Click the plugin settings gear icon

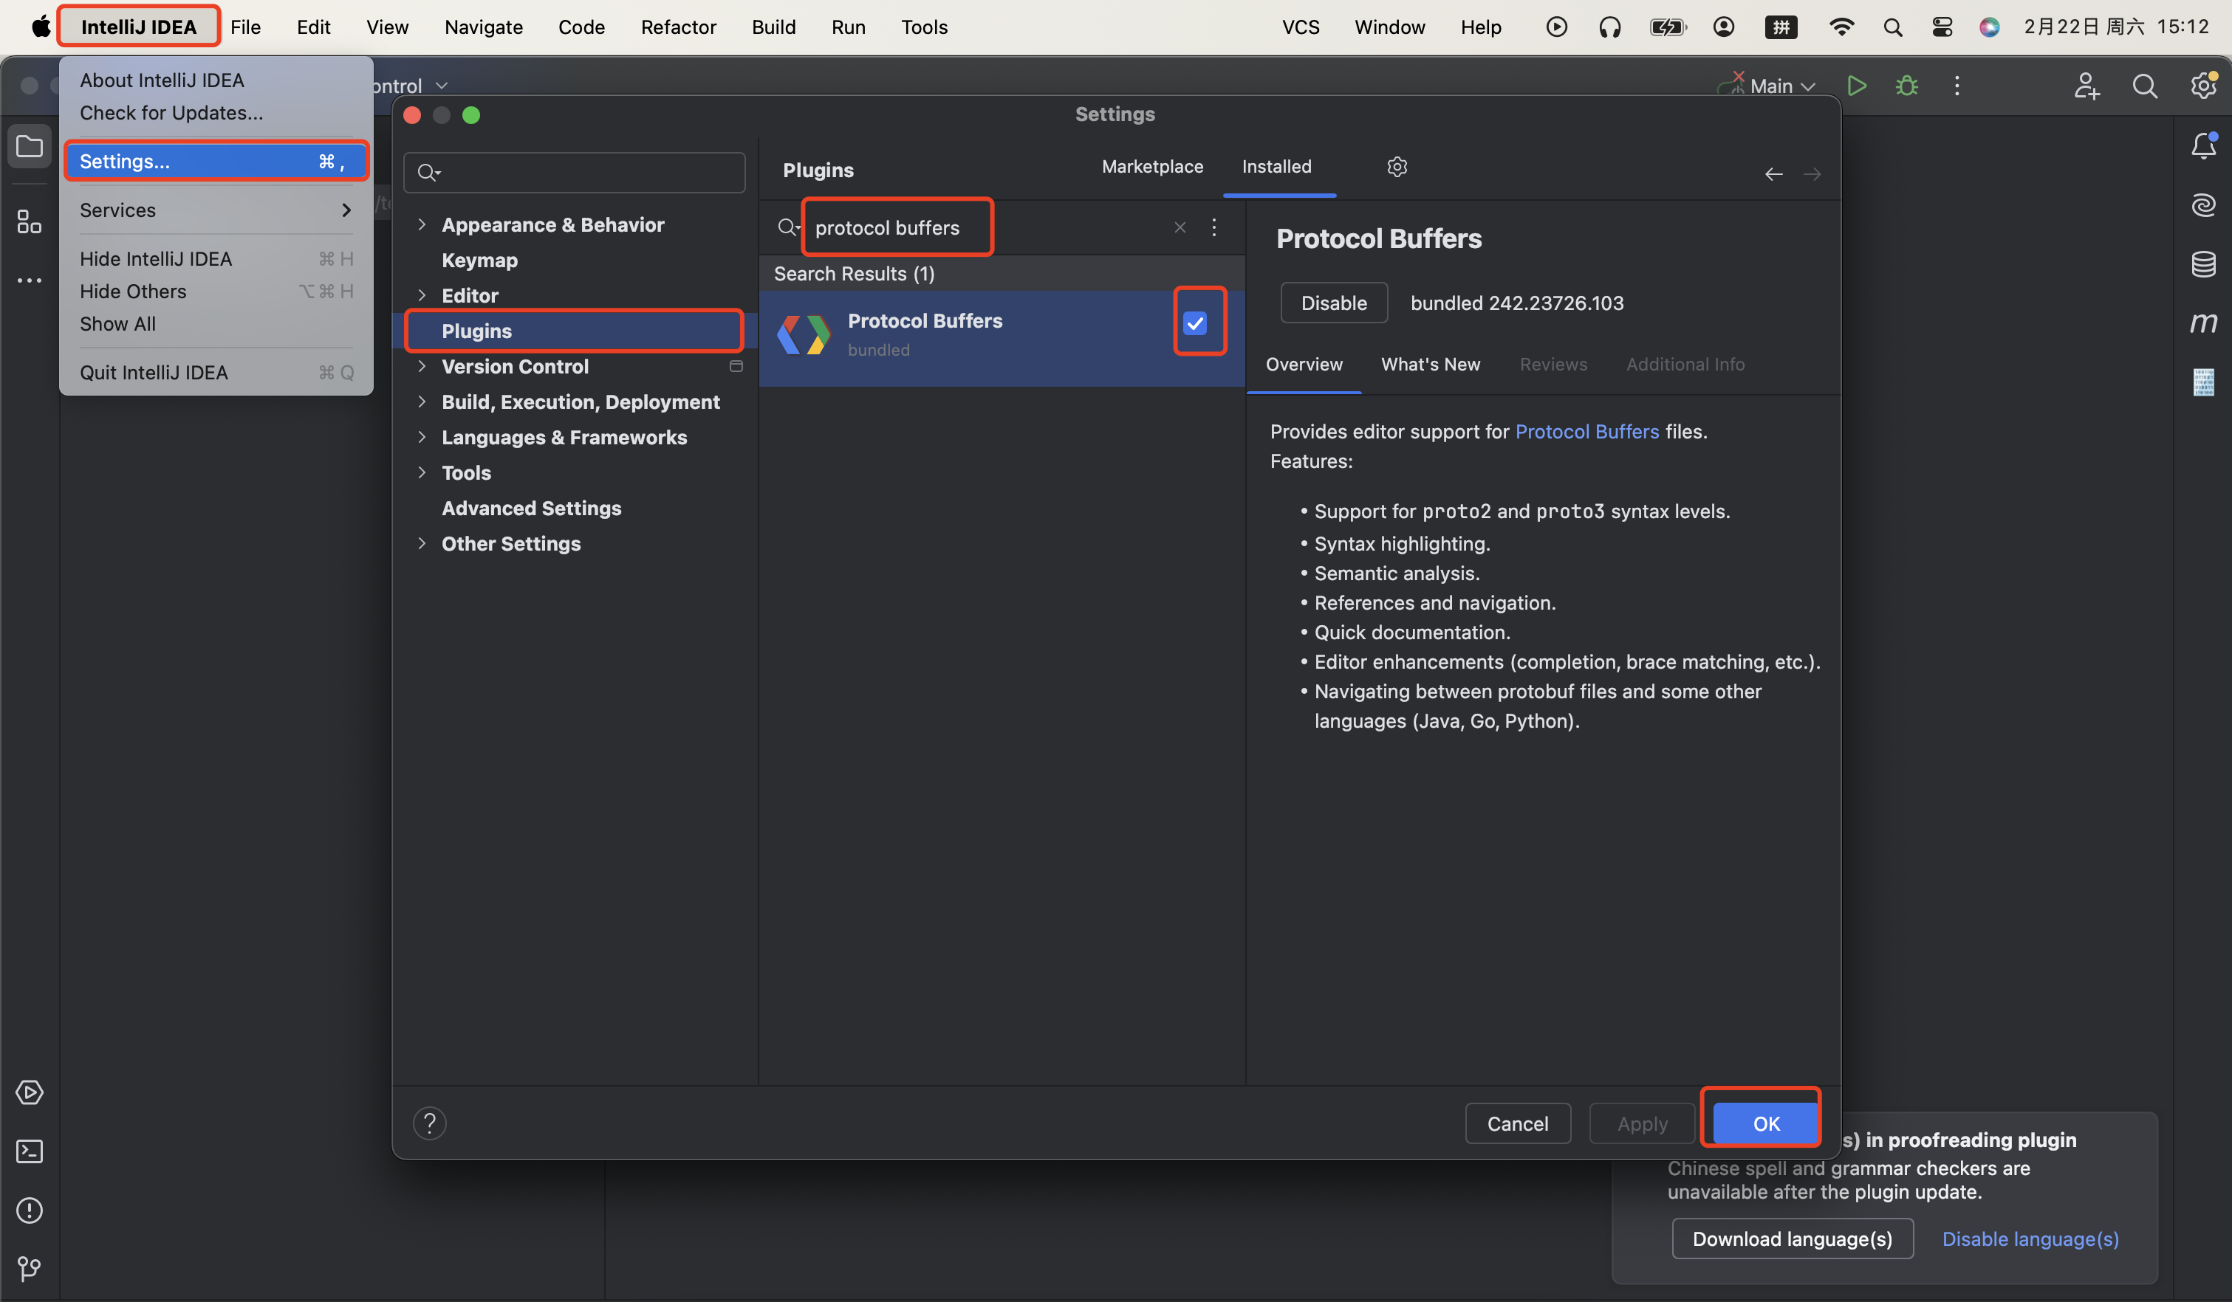(1397, 166)
